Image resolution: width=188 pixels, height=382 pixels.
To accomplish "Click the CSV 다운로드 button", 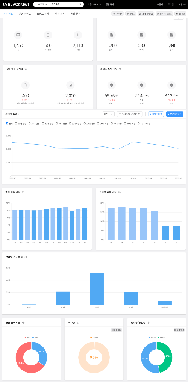I will (x=174, y=114).
